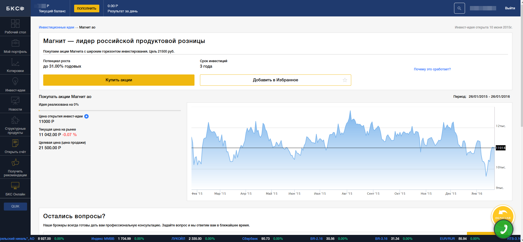Open БКС Онлайн monitor icon
Screen dimensions: 523x242
click(x=15, y=186)
